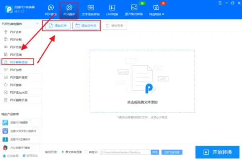Collapse the PDF的其他操作 section

38,24
